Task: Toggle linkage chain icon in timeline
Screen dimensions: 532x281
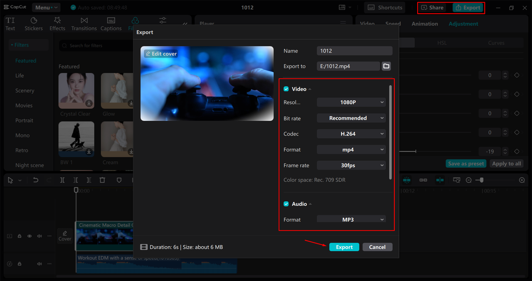Action: pos(423,180)
